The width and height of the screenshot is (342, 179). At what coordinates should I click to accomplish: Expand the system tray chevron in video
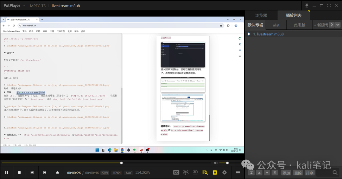(x=207, y=150)
